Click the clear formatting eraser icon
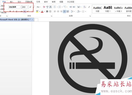The width and height of the screenshot is (132, 95). point(44,7)
